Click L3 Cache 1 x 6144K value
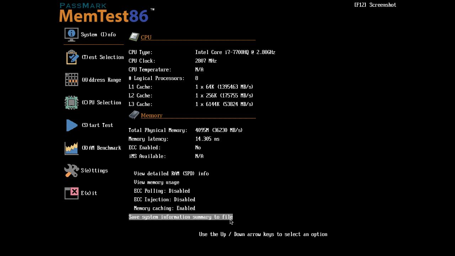The height and width of the screenshot is (256, 455). [x=224, y=104]
